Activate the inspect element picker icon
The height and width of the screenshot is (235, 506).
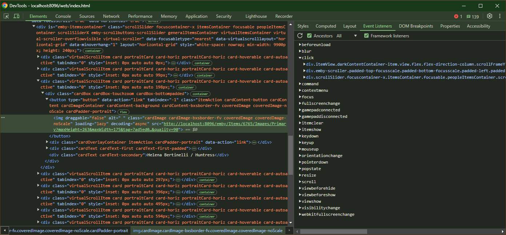(7, 16)
